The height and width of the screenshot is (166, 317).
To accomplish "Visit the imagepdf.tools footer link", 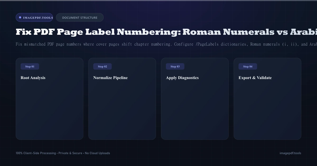I will [x=290, y=153].
